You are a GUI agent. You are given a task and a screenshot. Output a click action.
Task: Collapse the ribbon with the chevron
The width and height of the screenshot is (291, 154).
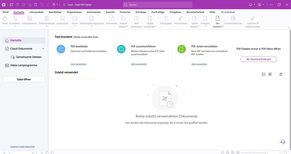tap(288, 28)
